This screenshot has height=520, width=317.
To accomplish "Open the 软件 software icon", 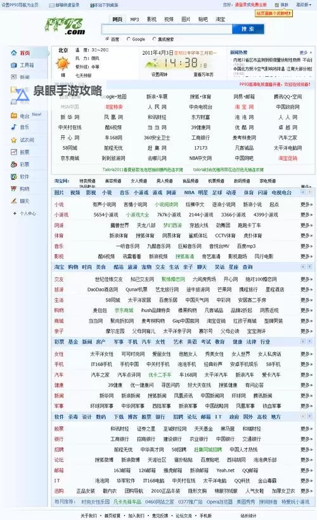I will click(x=14, y=177).
